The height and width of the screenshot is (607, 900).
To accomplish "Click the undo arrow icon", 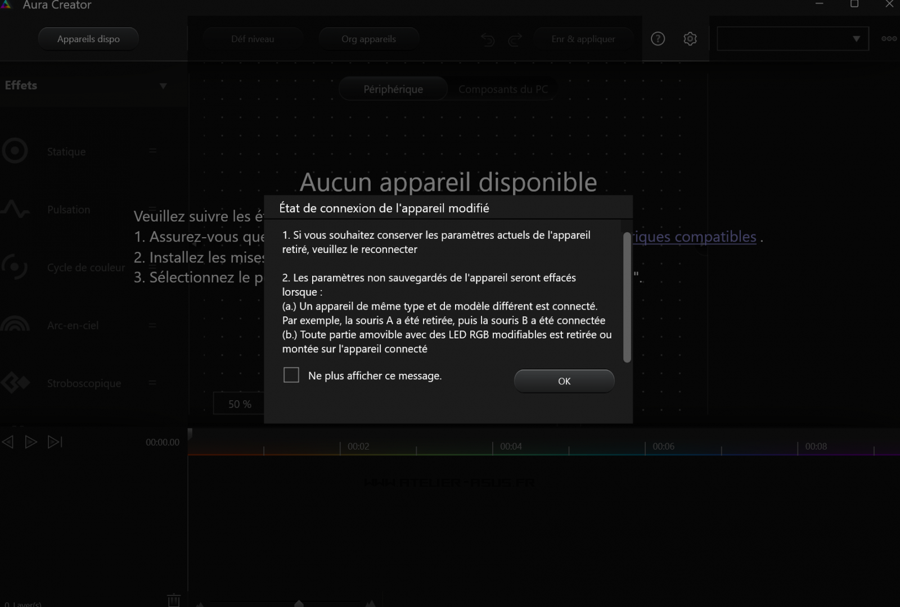I will tap(487, 39).
